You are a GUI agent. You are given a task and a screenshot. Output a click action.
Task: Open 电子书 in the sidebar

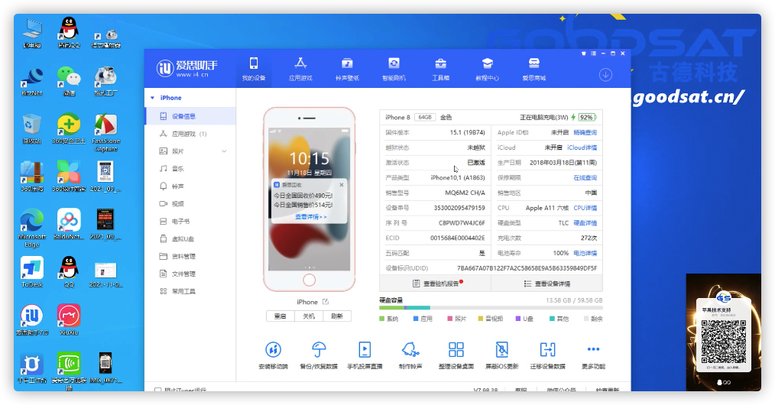pyautogui.click(x=190, y=222)
